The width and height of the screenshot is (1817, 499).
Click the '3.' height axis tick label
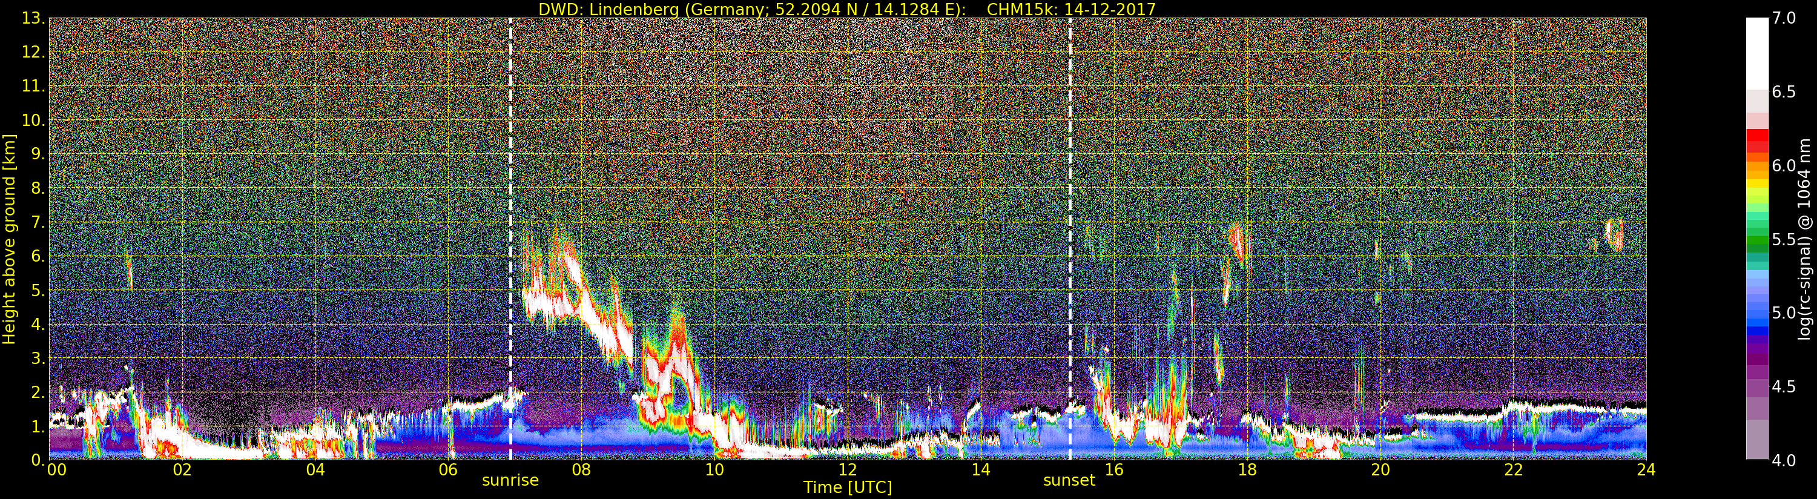38,358
